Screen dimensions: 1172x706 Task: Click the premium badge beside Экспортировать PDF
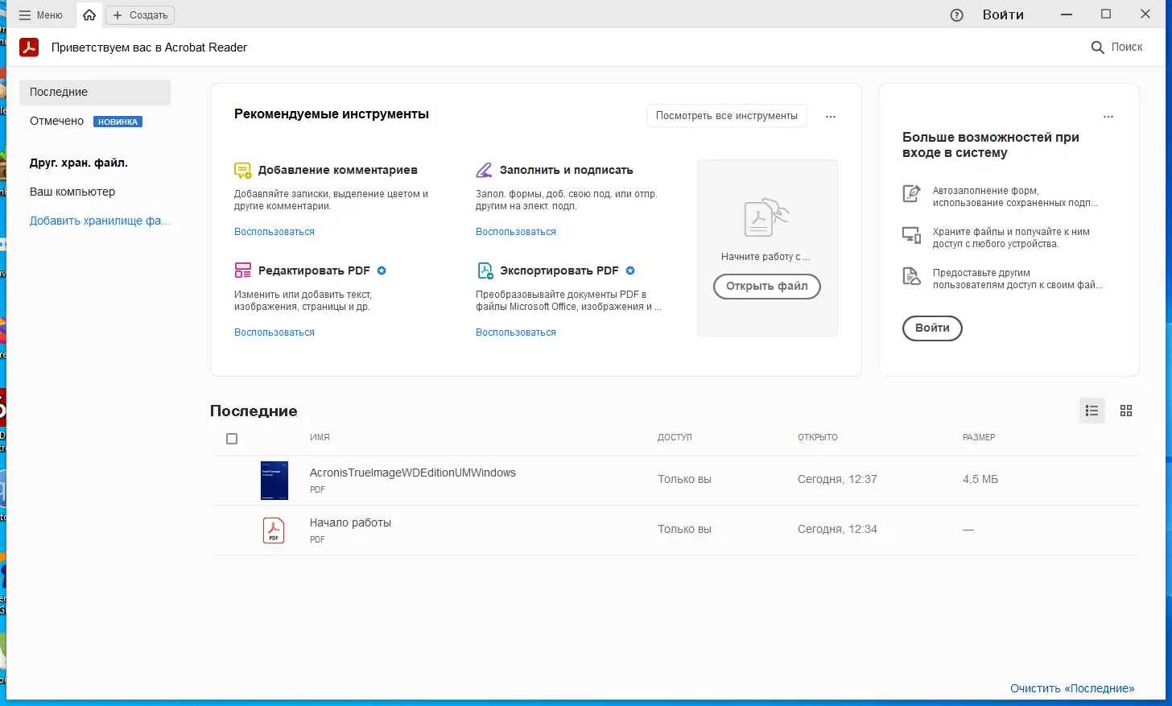[x=630, y=270]
